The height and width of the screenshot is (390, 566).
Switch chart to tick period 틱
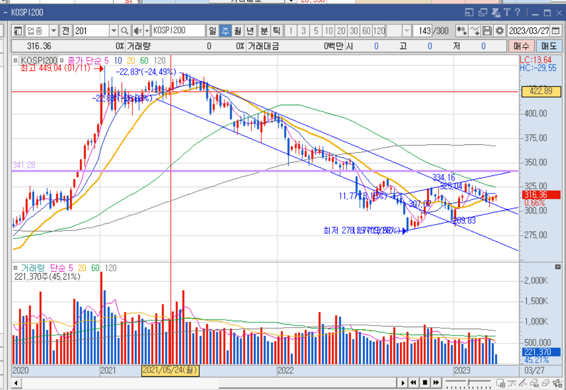[277, 31]
